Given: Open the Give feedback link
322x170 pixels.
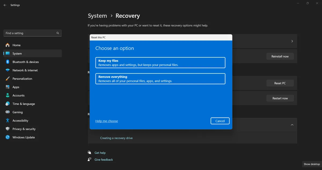Looking at the screenshot, I should [104, 160].
